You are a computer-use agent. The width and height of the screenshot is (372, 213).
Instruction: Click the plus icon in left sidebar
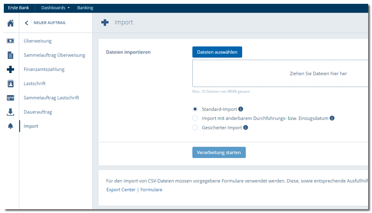pos(11,69)
